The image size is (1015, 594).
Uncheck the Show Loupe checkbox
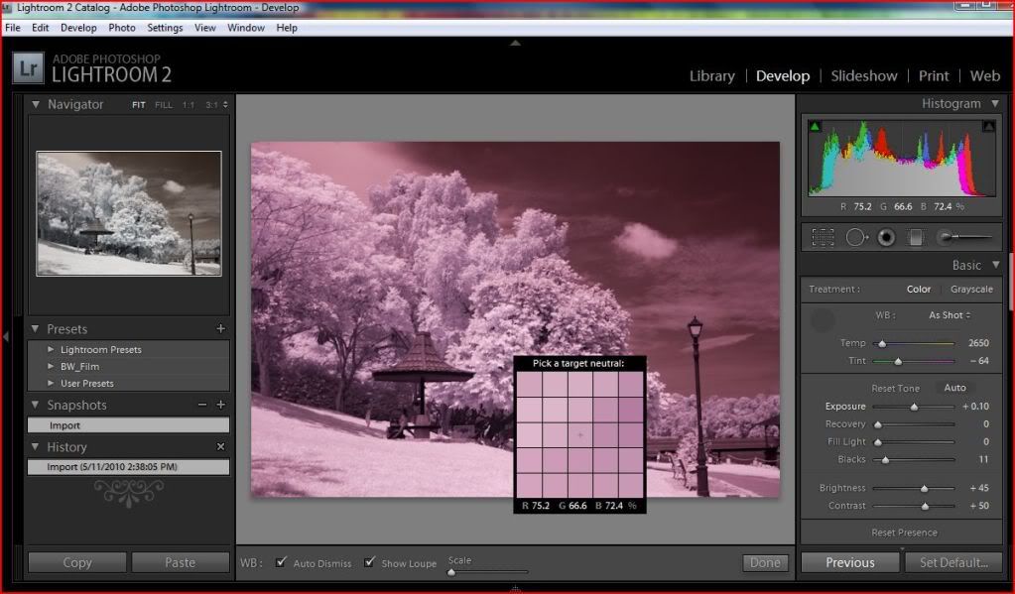point(369,562)
